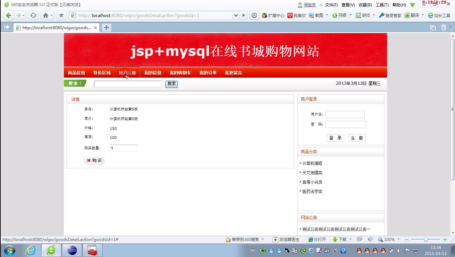Expand the address bar history dropdown
Image resolution: width=455 pixels, height=257 pixels.
(x=236, y=15)
